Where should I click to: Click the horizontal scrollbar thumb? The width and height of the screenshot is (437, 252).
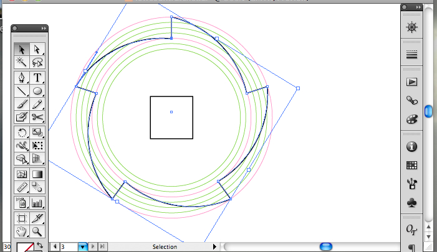[326, 246]
